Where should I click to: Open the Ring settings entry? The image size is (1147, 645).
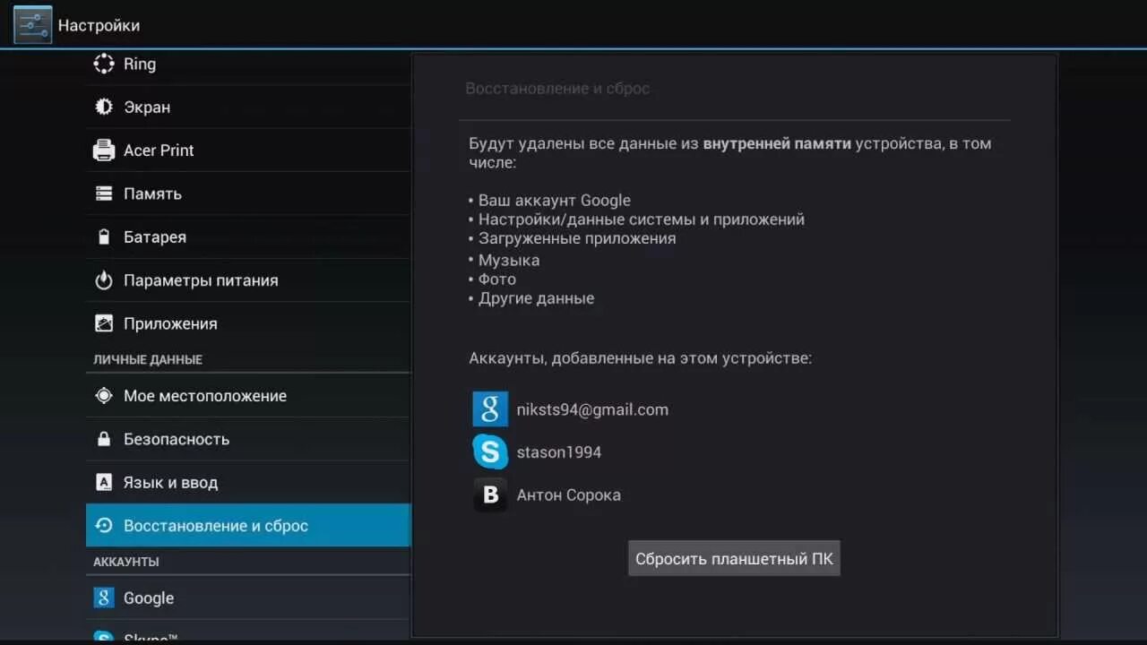pos(248,64)
